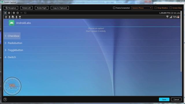Save the captured screenshot
The width and height of the screenshot is (185, 104).
164,99
